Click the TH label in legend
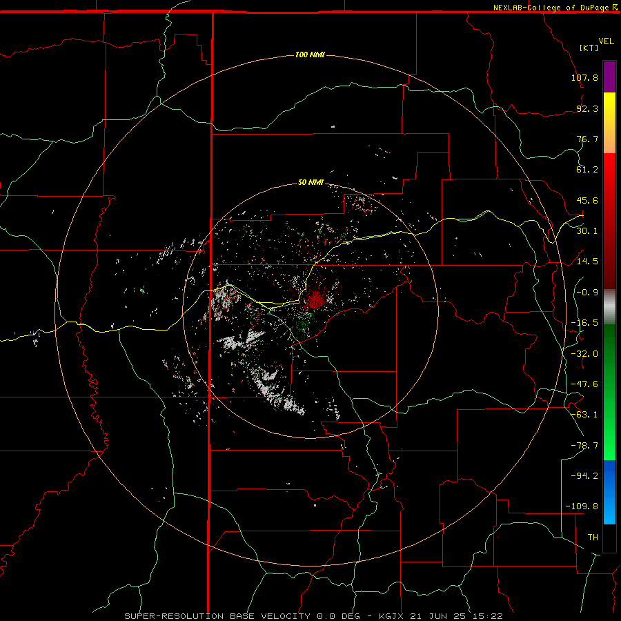Image resolution: width=621 pixels, height=621 pixels. pyautogui.click(x=593, y=538)
